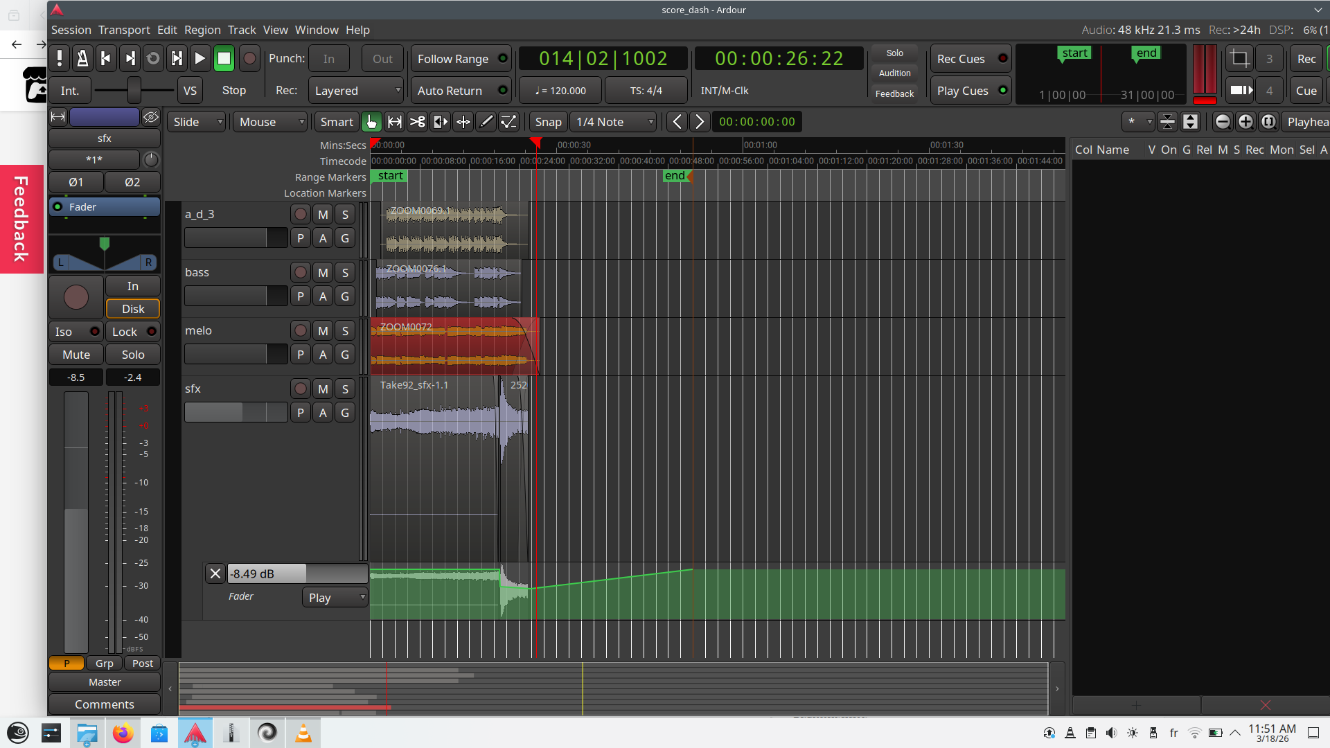Screen dimensions: 1330x748
Task: Click the Disk monitoring button
Action: [x=133, y=309]
